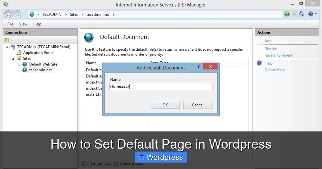Click the Stop icon in the toolbar
The width and height of the screenshot is (322, 169).
click(294, 14)
